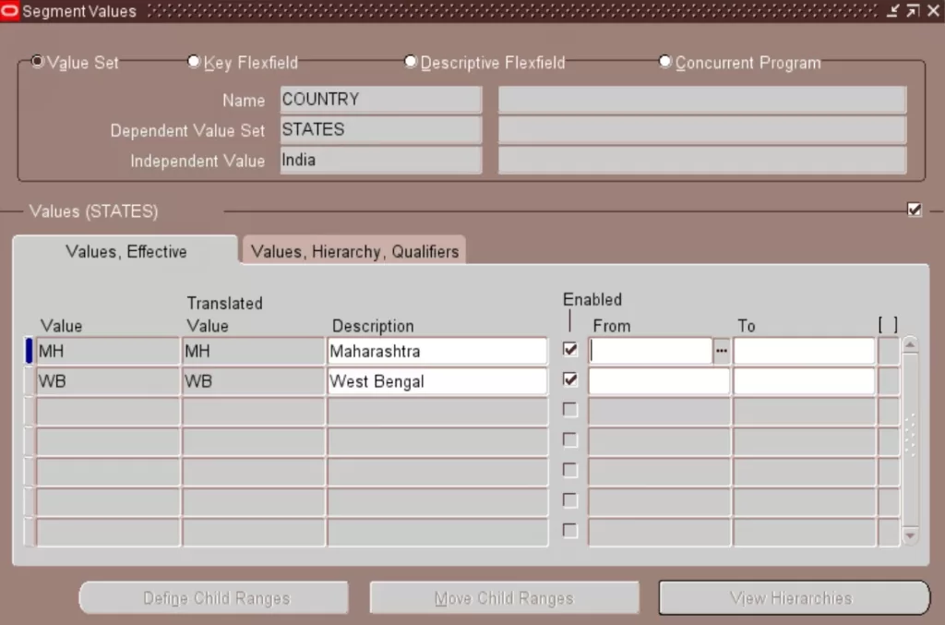This screenshot has height=625, width=945.
Task: Open the Values, Effective tab
Action: (x=126, y=251)
